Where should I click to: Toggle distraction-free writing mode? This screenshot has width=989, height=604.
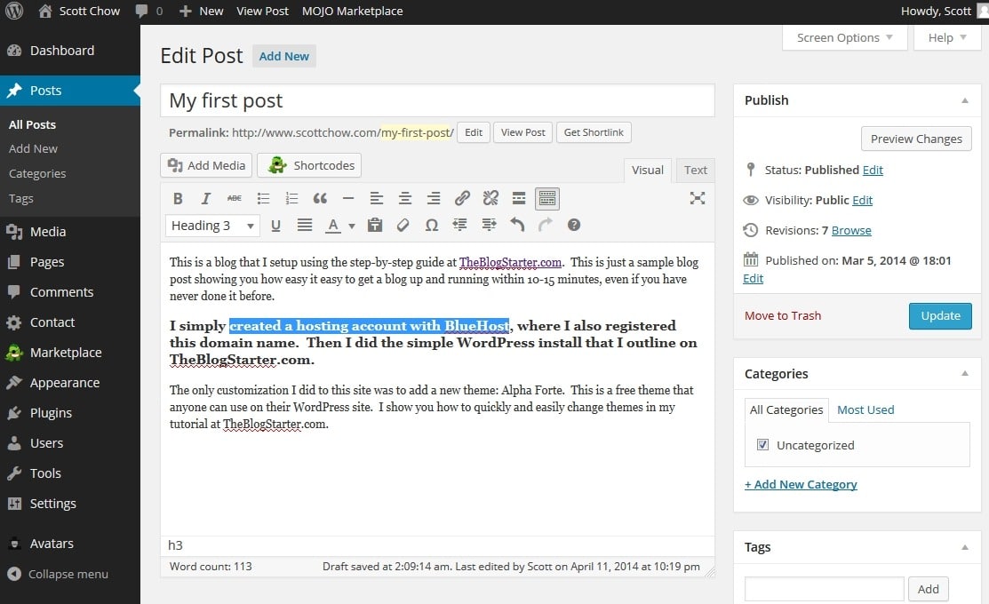click(x=697, y=197)
